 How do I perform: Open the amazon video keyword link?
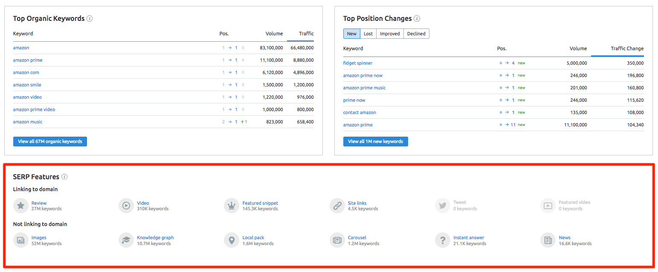point(27,97)
